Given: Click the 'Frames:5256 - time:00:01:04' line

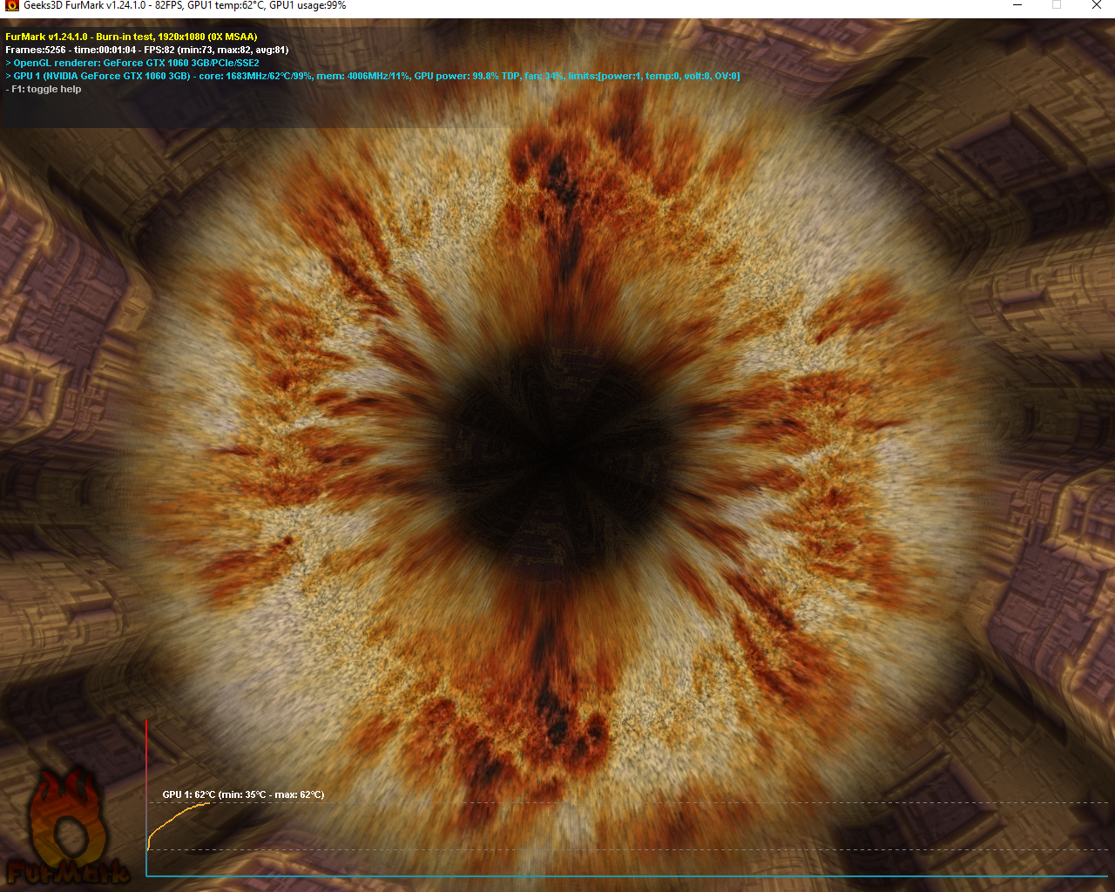Looking at the screenshot, I should [x=146, y=50].
